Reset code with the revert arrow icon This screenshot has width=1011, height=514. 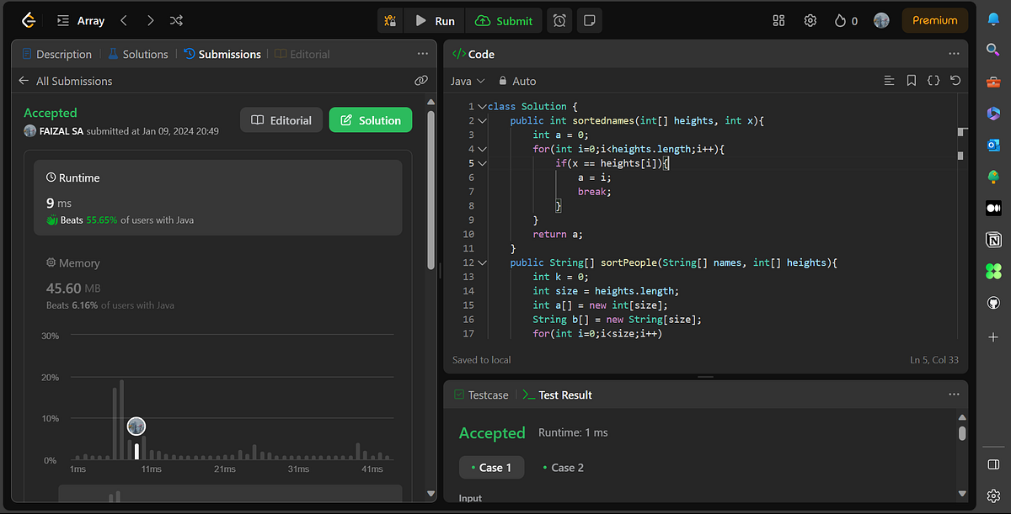pos(955,81)
